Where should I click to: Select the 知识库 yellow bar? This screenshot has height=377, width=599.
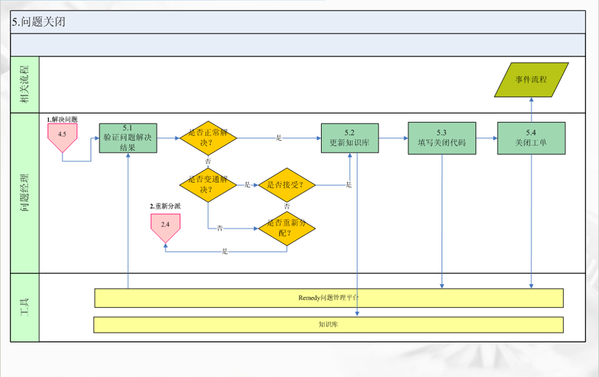(x=329, y=325)
